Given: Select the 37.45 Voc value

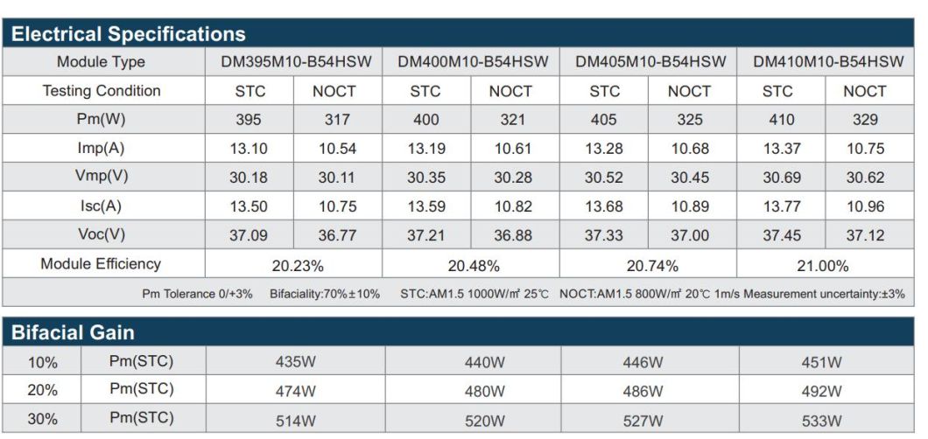Looking at the screenshot, I should click(781, 235).
